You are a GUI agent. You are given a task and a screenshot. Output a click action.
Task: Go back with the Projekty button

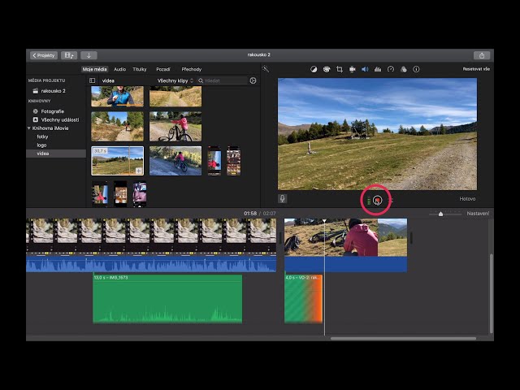44,55
